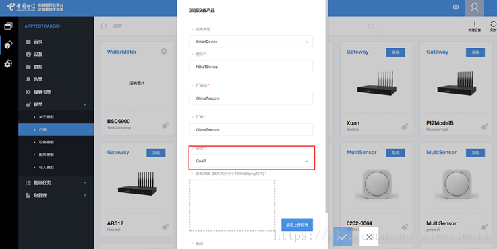Click the PI2ModelB model name
The height and width of the screenshot is (249, 497).
click(x=440, y=123)
